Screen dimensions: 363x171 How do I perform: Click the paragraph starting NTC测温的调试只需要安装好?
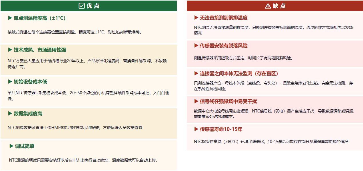(83, 160)
